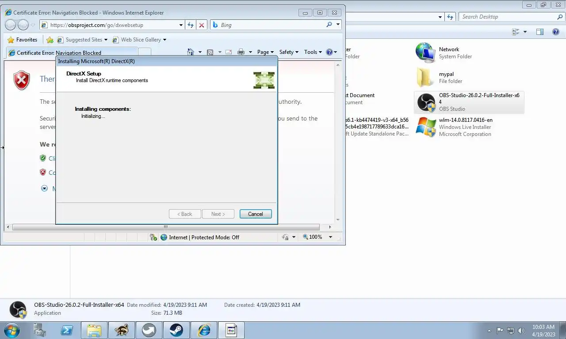
Task: Click Internet Explorer back arrow button
Action: click(x=11, y=25)
